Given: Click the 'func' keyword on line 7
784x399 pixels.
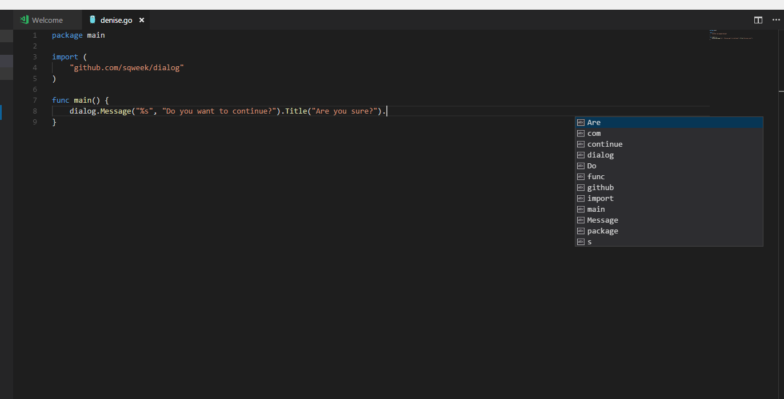Looking at the screenshot, I should pos(61,100).
